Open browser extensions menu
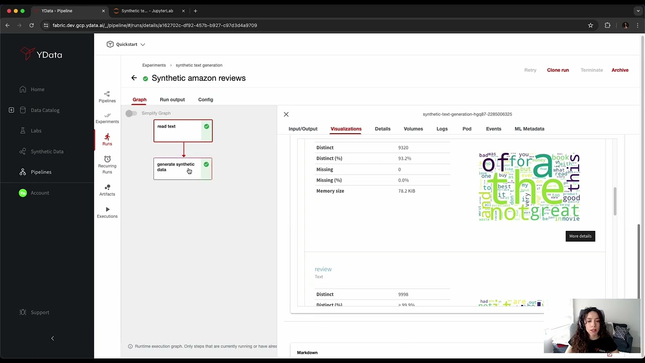Image resolution: width=645 pixels, height=363 pixels. (607, 25)
